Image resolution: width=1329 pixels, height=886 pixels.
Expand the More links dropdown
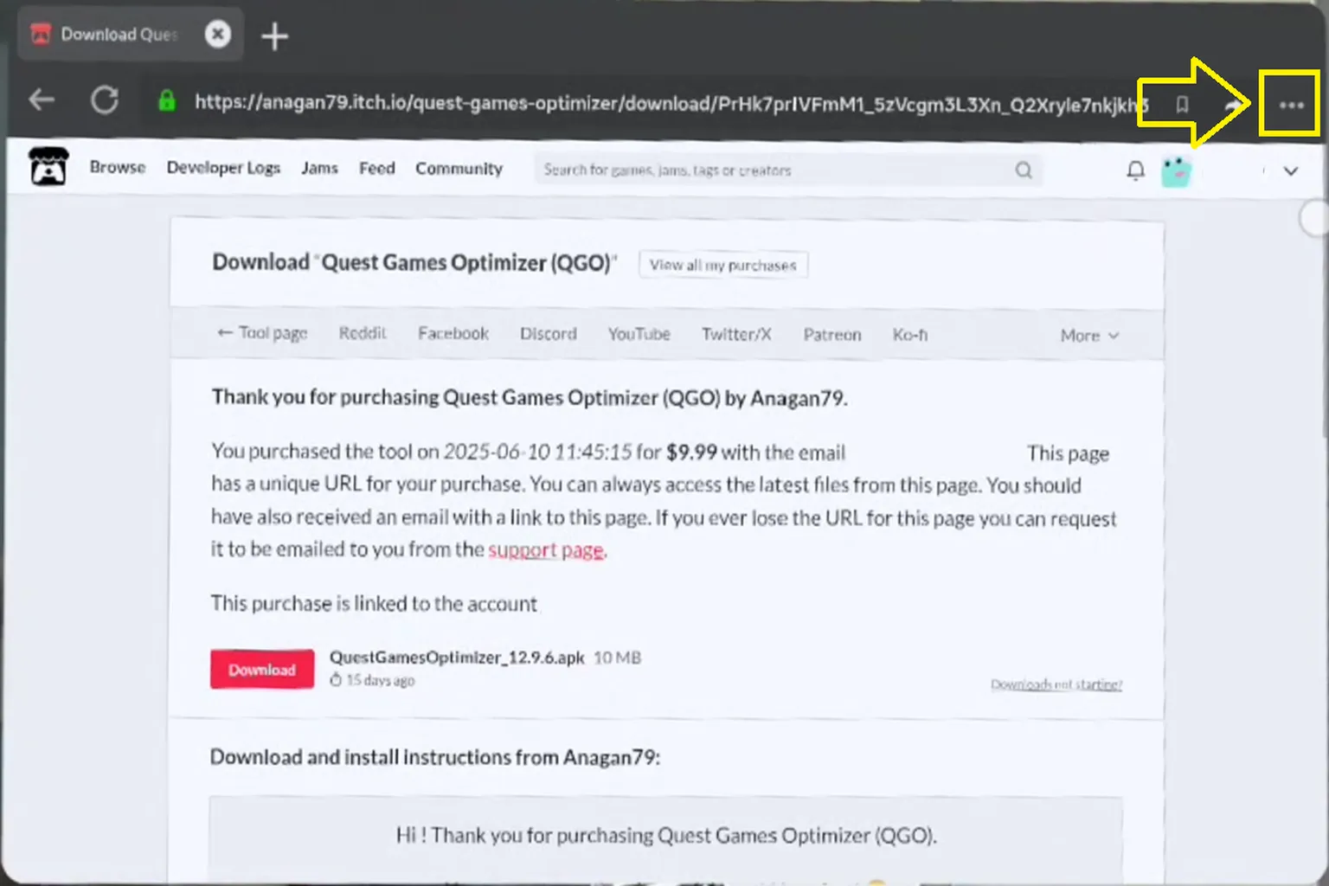[x=1089, y=336]
